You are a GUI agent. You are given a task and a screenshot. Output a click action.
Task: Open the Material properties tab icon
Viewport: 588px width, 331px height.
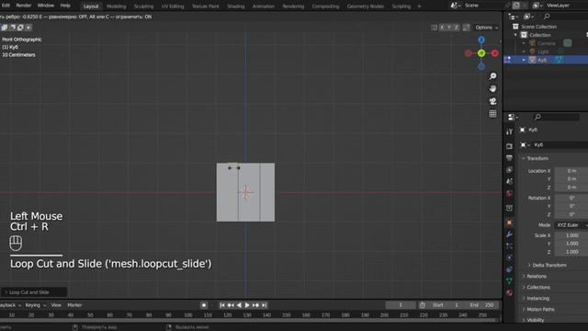click(509, 292)
